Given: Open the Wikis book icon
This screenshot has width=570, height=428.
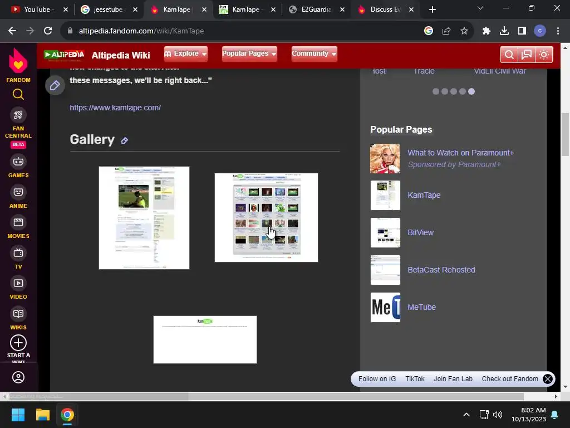Looking at the screenshot, I should (18, 314).
